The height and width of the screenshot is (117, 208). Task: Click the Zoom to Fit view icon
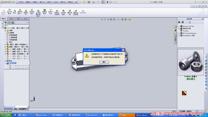[102, 19]
